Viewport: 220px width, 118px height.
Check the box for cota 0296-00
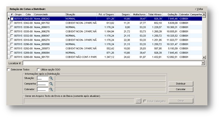click(12, 44)
